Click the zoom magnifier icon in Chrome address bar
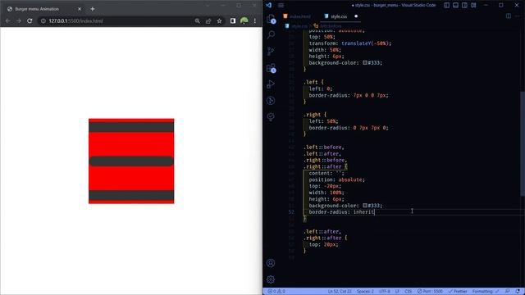The width and height of the screenshot is (525, 295). [x=197, y=20]
